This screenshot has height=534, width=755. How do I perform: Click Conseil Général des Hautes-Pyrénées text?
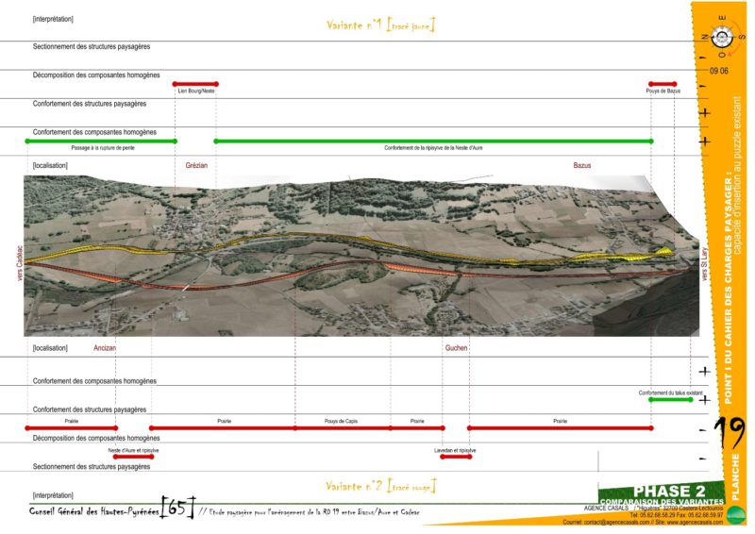tap(93, 511)
